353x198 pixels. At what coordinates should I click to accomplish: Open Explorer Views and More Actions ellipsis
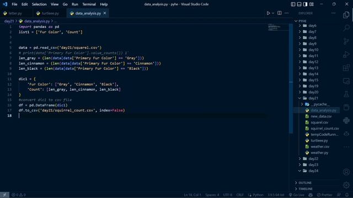coord(333,13)
